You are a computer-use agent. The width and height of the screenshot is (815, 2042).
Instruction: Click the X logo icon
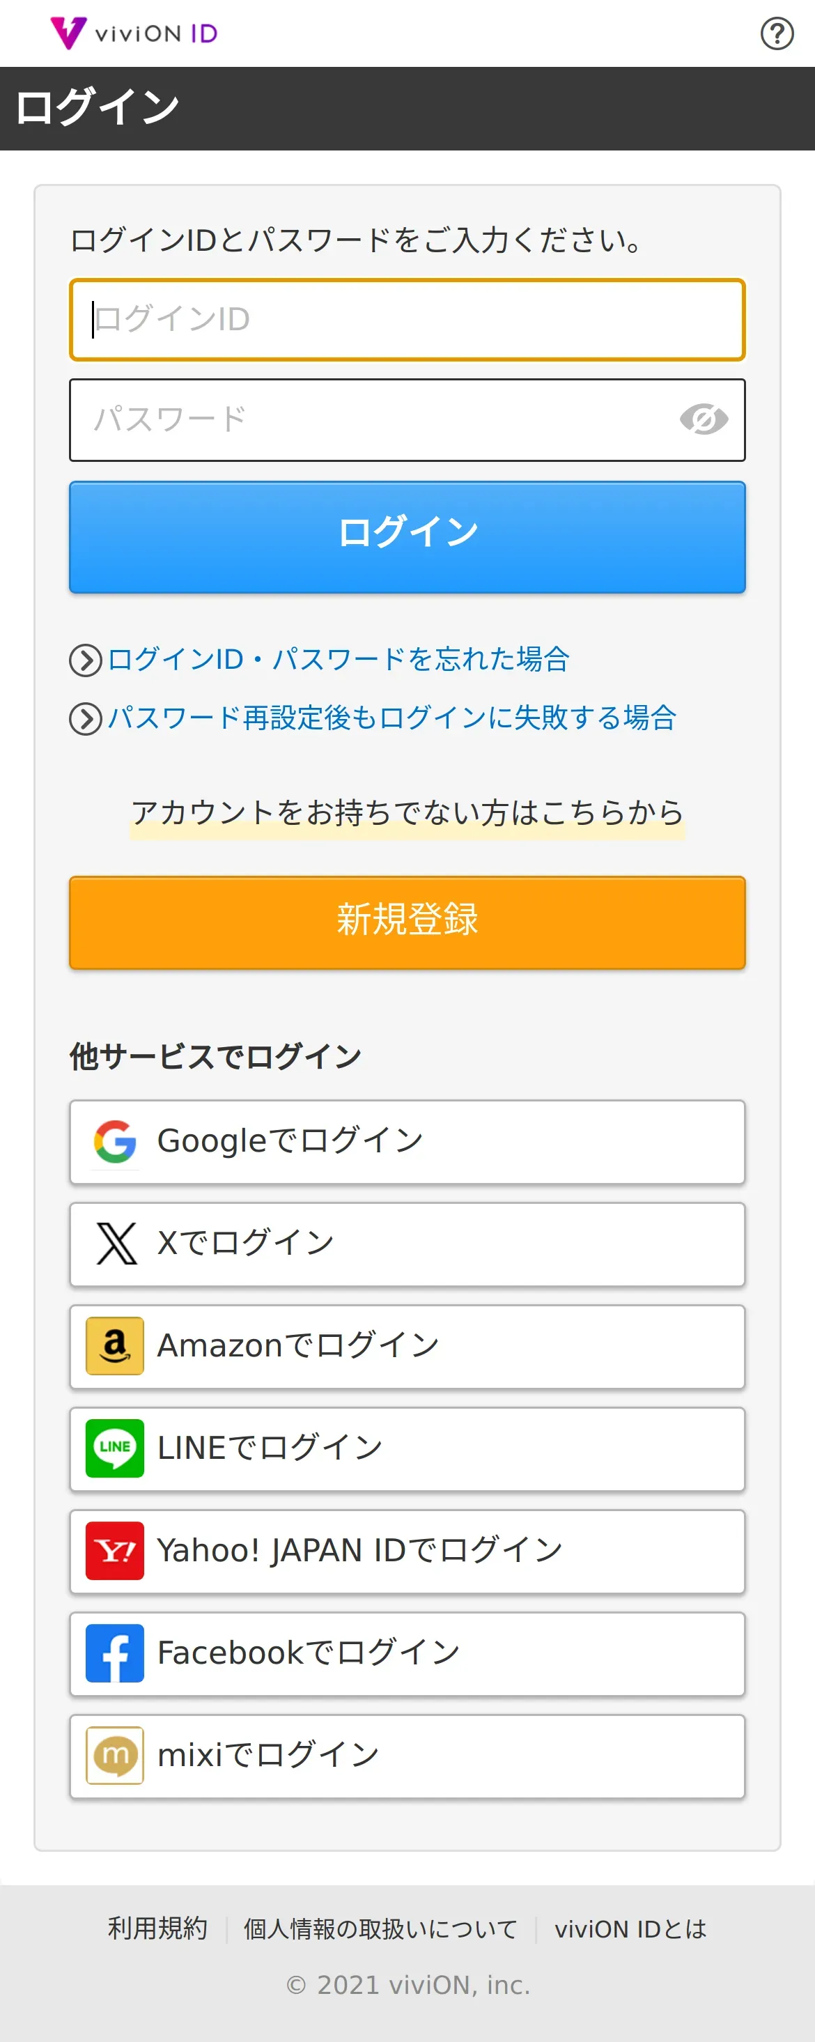click(116, 1243)
